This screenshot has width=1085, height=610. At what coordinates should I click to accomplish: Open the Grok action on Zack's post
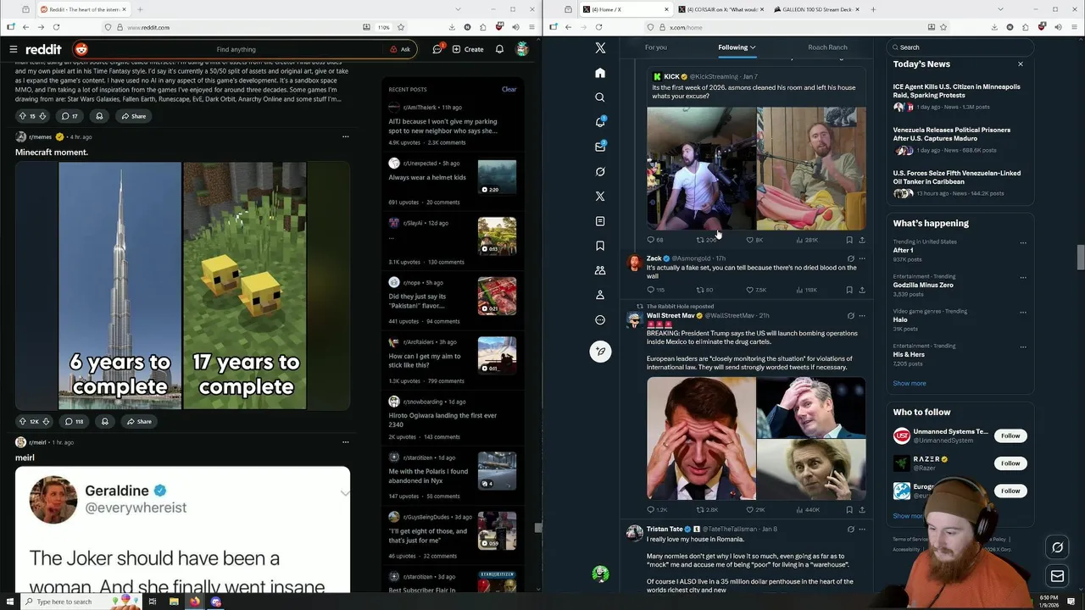[850, 258]
